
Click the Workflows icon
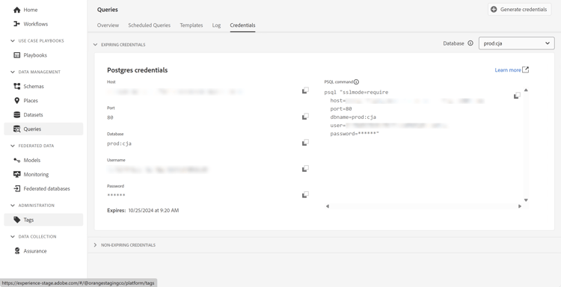(x=16, y=24)
